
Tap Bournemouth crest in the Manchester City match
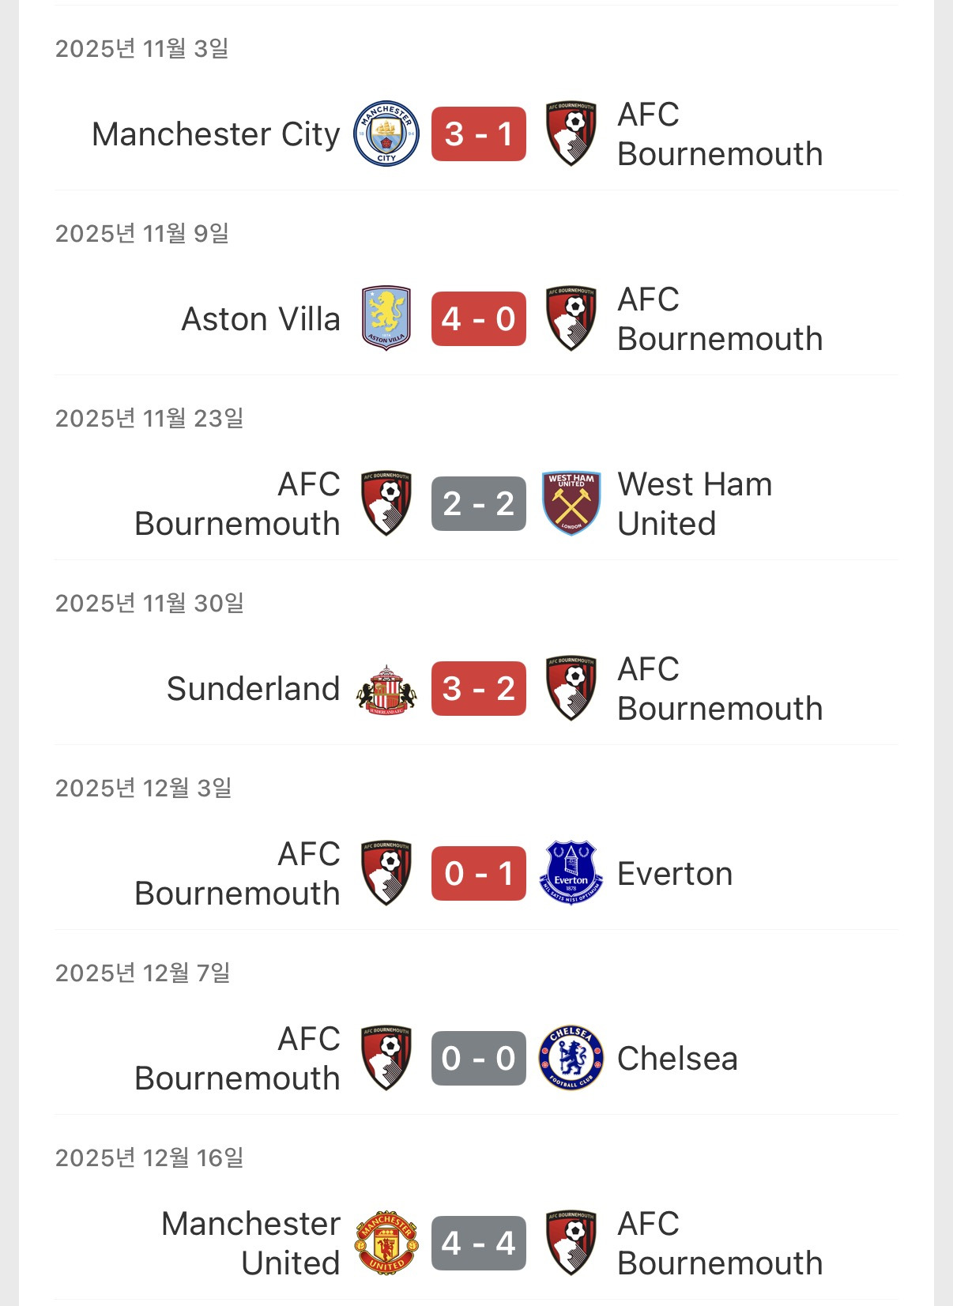click(x=571, y=134)
